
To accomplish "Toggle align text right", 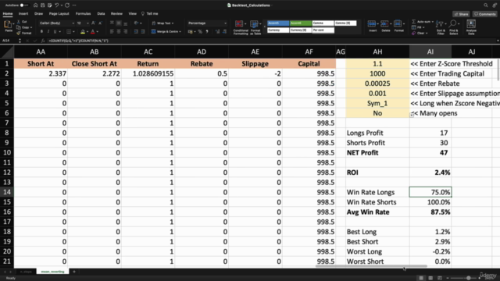I will click(x=125, y=31).
